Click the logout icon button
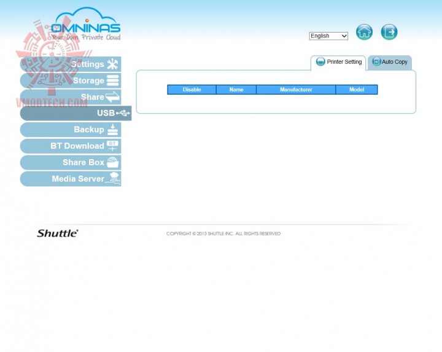Image resolution: width=442 pixels, height=352 pixels. (389, 32)
